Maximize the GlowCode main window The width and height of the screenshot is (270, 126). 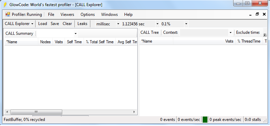click(247, 3)
